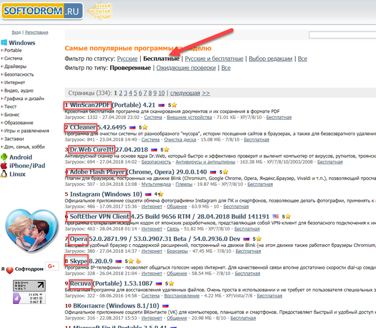Click the search input field
This screenshot has height=328, width=376.
point(343,35)
